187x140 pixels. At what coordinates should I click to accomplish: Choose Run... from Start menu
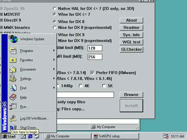[32, 107]
